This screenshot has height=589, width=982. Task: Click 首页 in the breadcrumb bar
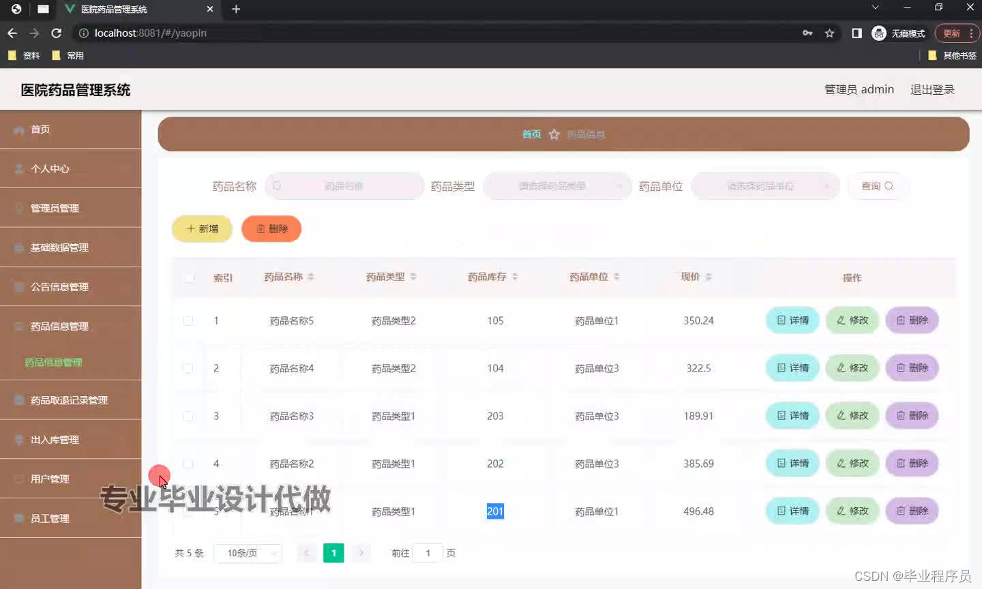click(x=531, y=134)
